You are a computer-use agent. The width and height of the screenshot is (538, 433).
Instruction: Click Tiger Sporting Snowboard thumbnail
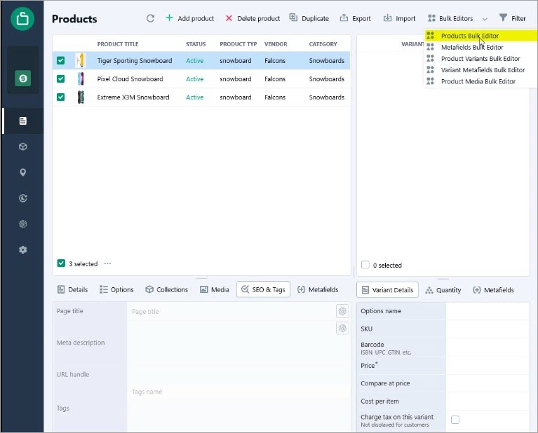pos(81,61)
